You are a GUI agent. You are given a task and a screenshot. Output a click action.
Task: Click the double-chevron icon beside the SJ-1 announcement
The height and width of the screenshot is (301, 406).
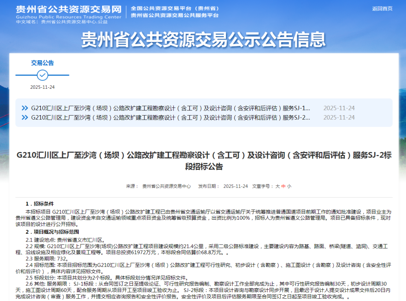pyautogui.click(x=25, y=108)
